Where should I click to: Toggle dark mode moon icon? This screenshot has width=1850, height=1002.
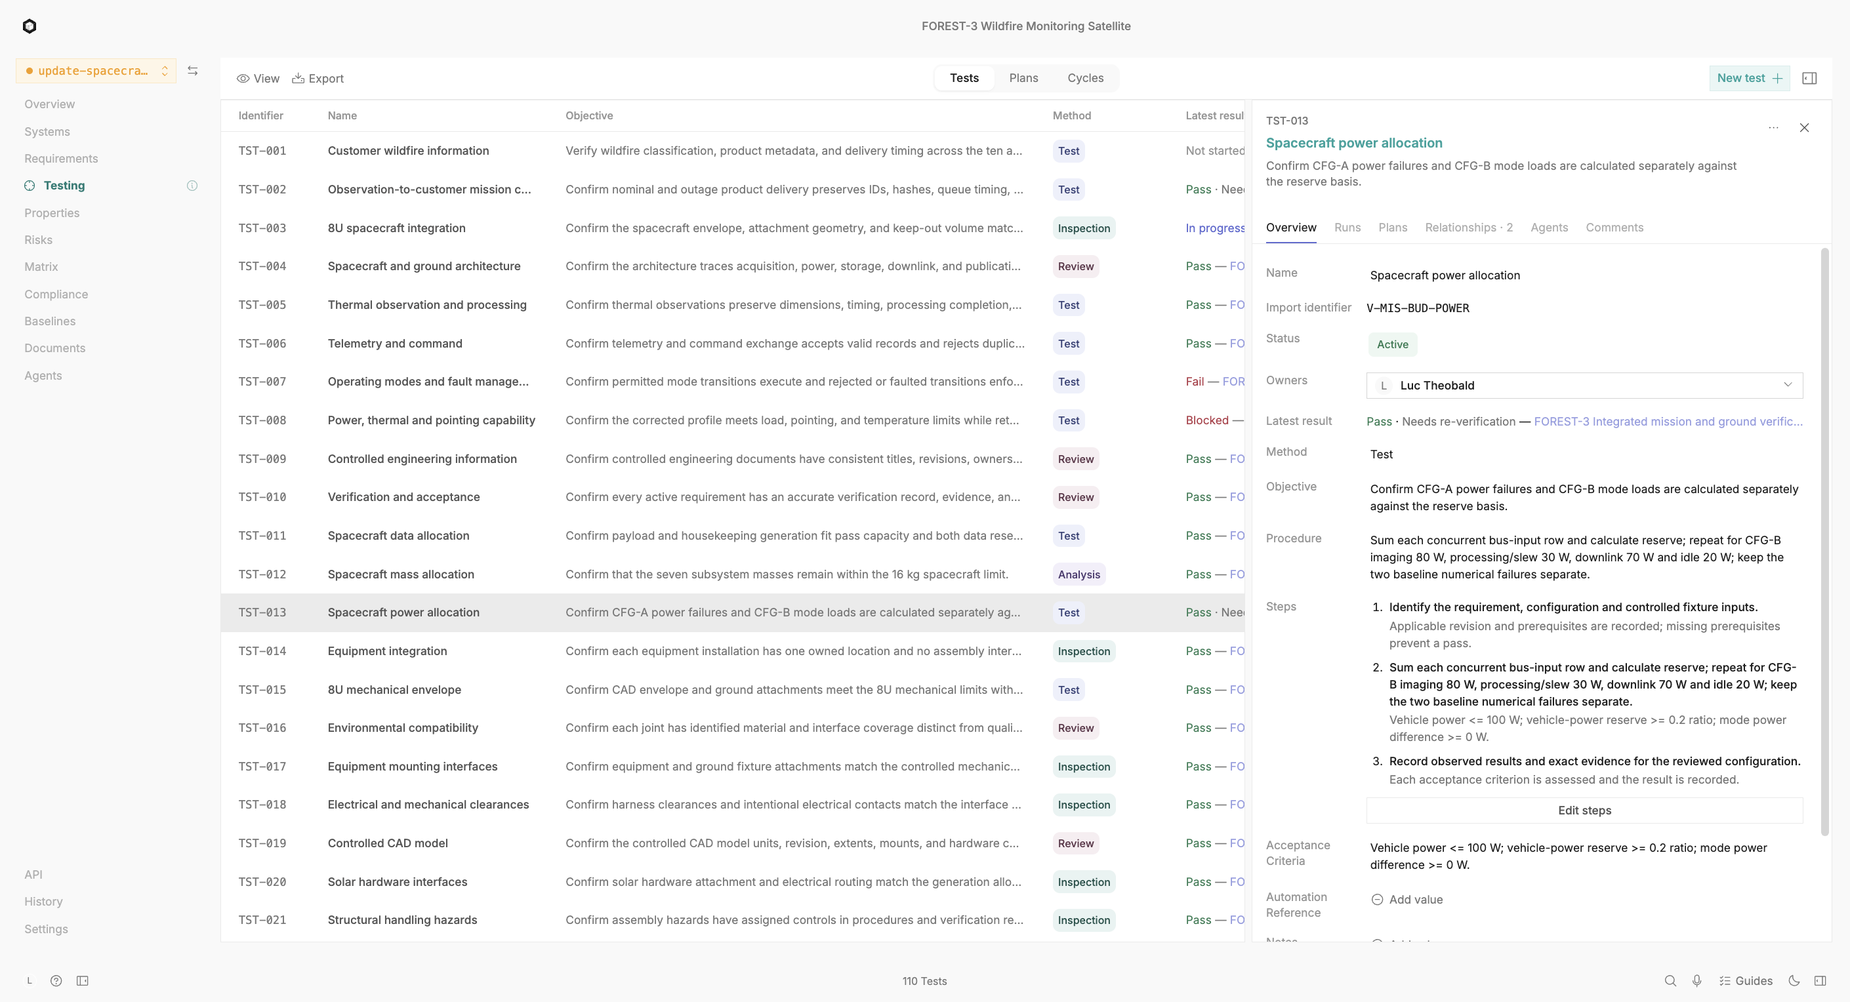click(1794, 980)
